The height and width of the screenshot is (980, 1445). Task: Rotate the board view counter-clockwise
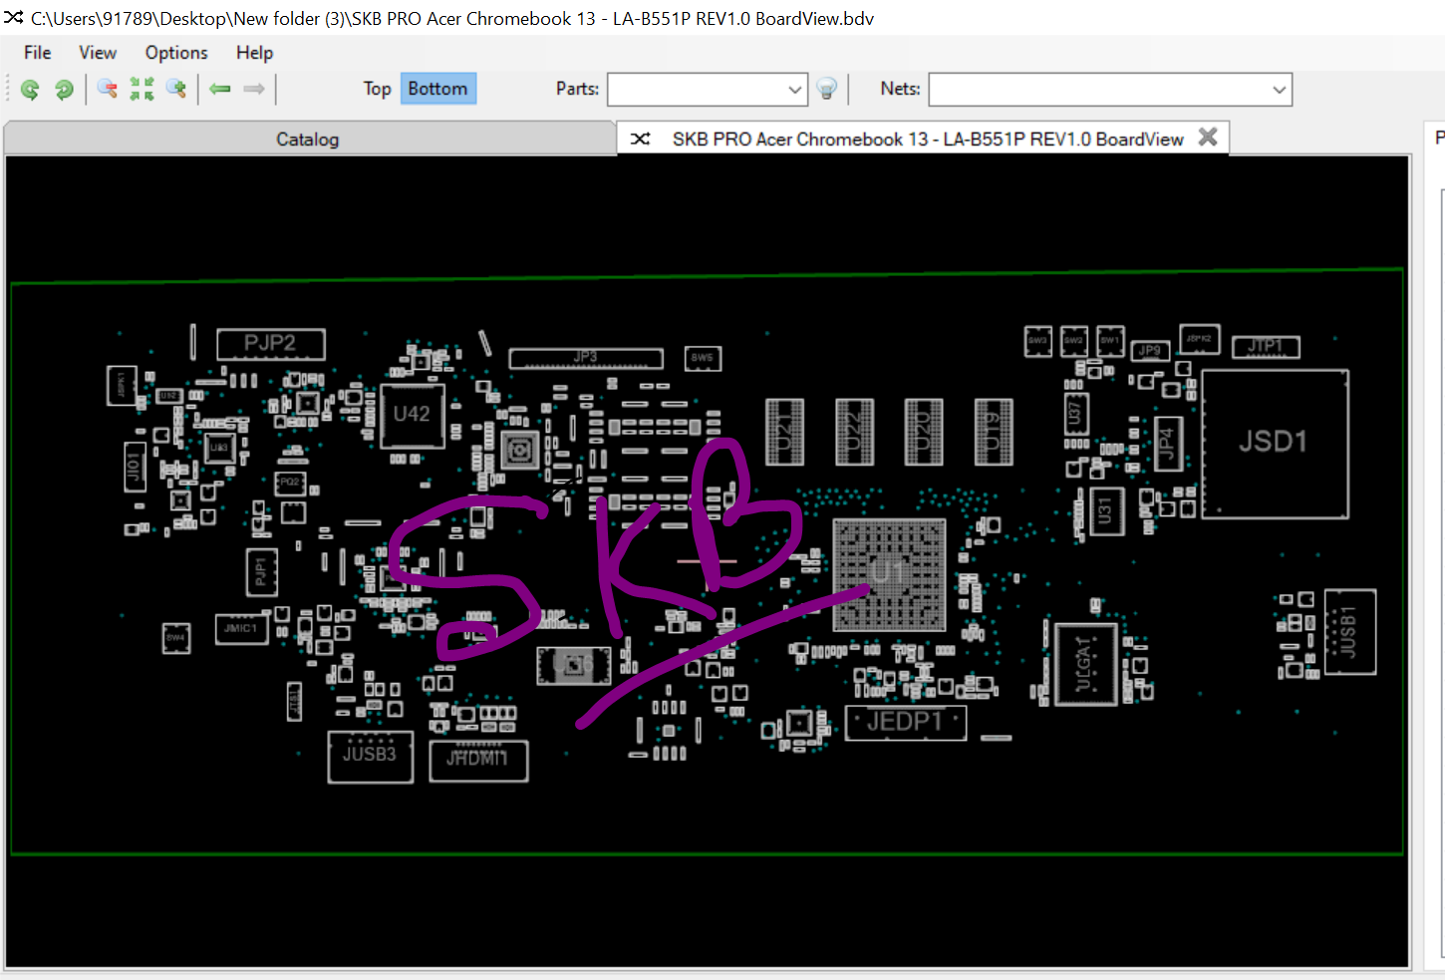pyautogui.click(x=30, y=90)
